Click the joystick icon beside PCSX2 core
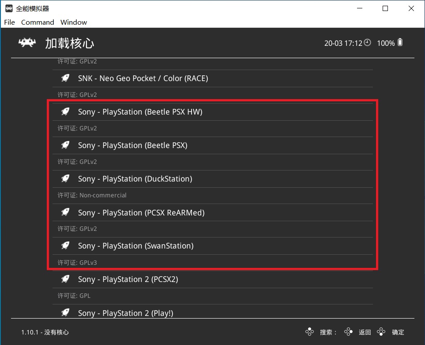The height and width of the screenshot is (345, 425). [65, 278]
